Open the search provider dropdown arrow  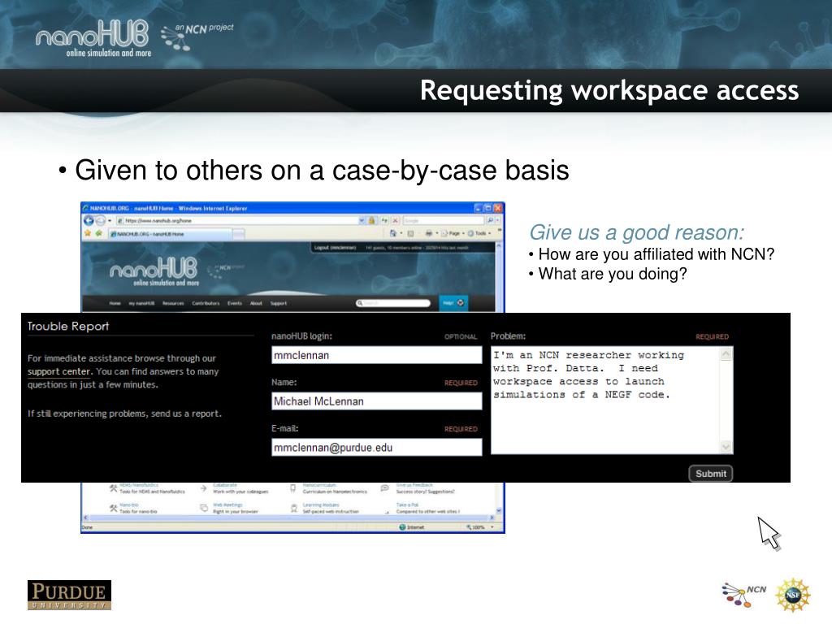pyautogui.click(x=497, y=220)
